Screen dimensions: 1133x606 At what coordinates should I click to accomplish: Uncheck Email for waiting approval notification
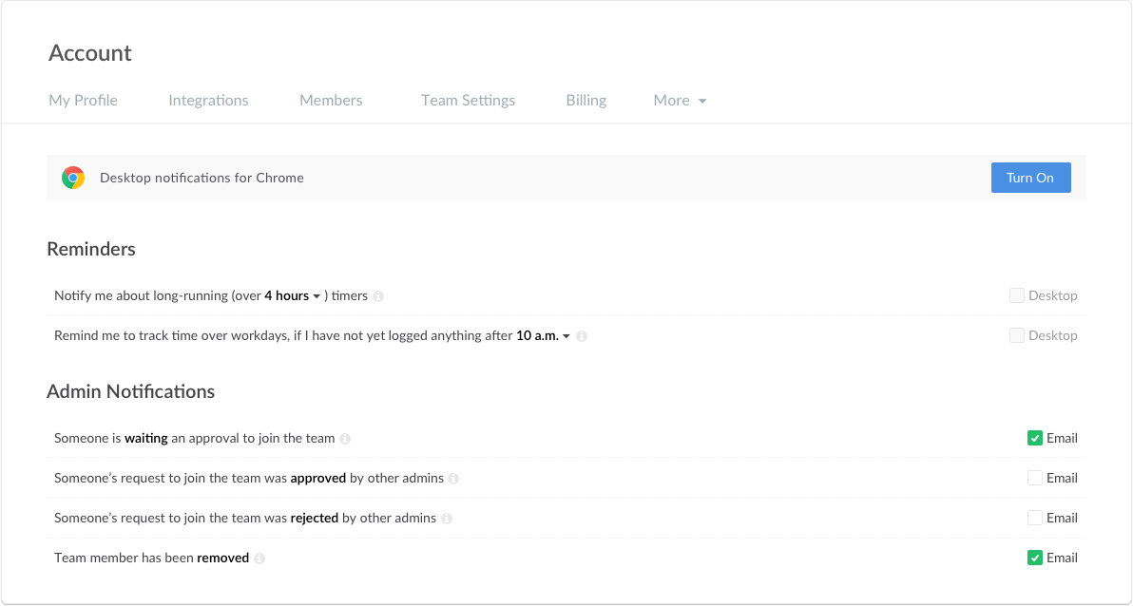click(x=1035, y=438)
